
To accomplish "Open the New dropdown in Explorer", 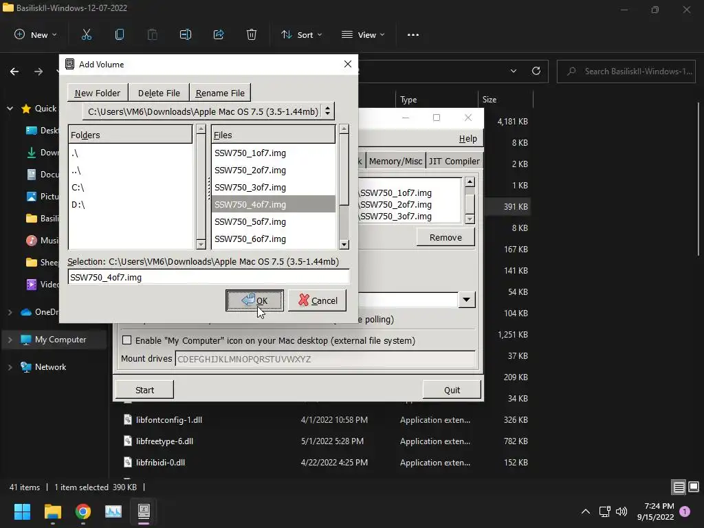I will tap(36, 34).
